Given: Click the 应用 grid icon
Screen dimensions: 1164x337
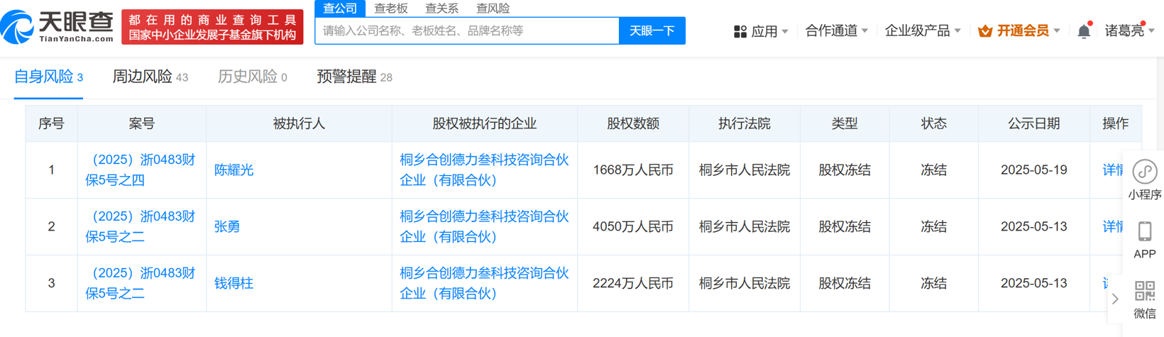Looking at the screenshot, I should (740, 31).
